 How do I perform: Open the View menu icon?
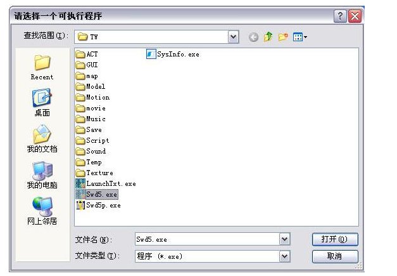(x=299, y=37)
